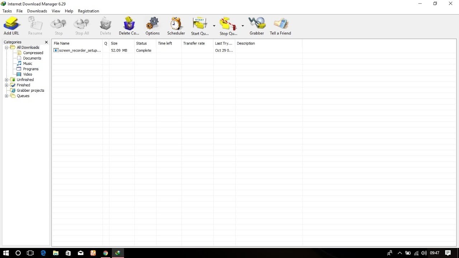Sort by the Description column header

pyautogui.click(x=269, y=43)
